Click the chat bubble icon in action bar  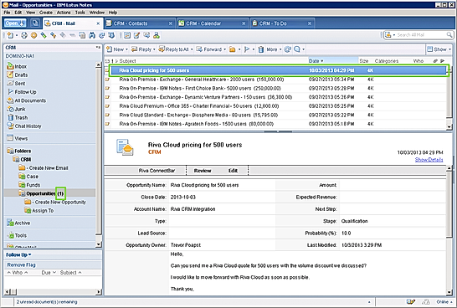(x=297, y=49)
